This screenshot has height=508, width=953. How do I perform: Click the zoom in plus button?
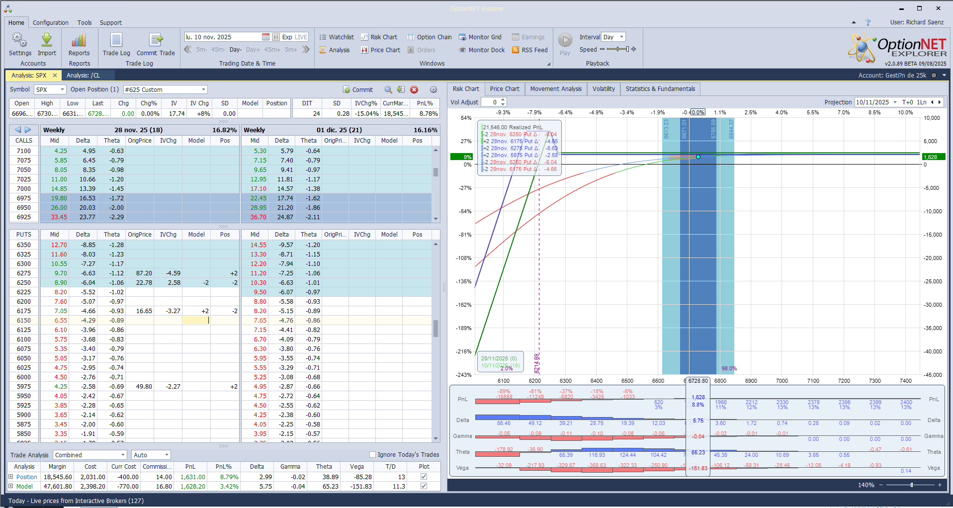pos(940,485)
